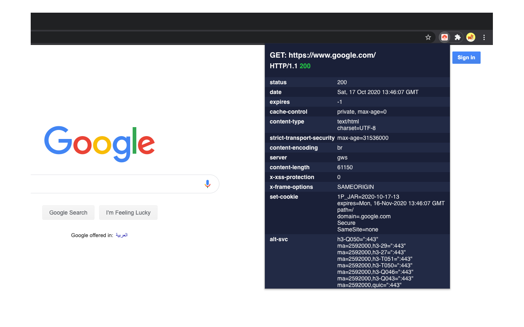Viewport: 524px width, 327px height.
Task: Open Google in Arabic via the العربية link
Action: coord(121,235)
